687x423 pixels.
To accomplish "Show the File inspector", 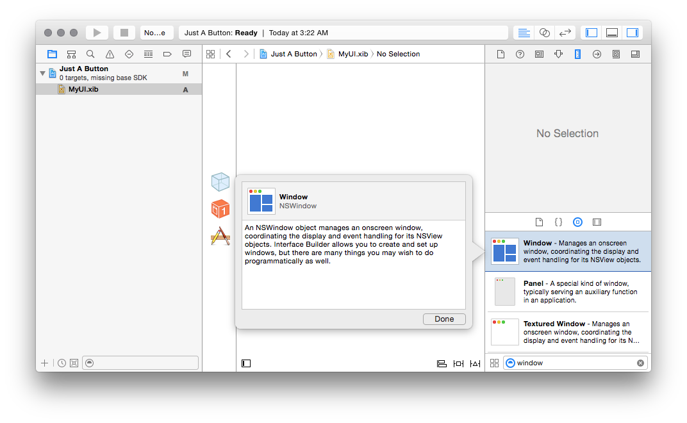I will [x=501, y=54].
